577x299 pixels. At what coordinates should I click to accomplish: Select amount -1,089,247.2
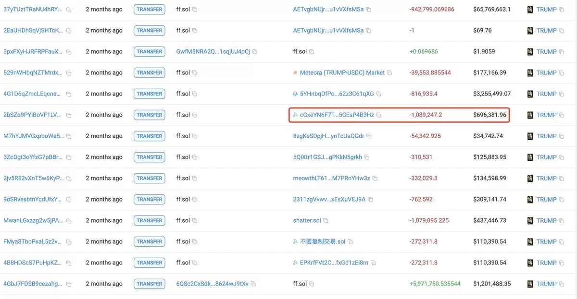(426, 115)
